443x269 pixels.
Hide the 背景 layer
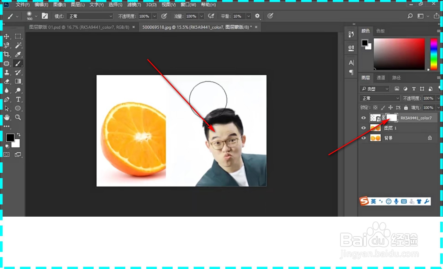point(364,138)
